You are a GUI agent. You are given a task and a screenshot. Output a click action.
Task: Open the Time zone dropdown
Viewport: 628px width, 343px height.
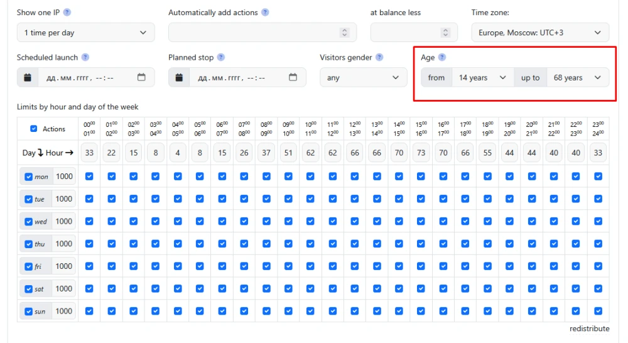tap(540, 33)
